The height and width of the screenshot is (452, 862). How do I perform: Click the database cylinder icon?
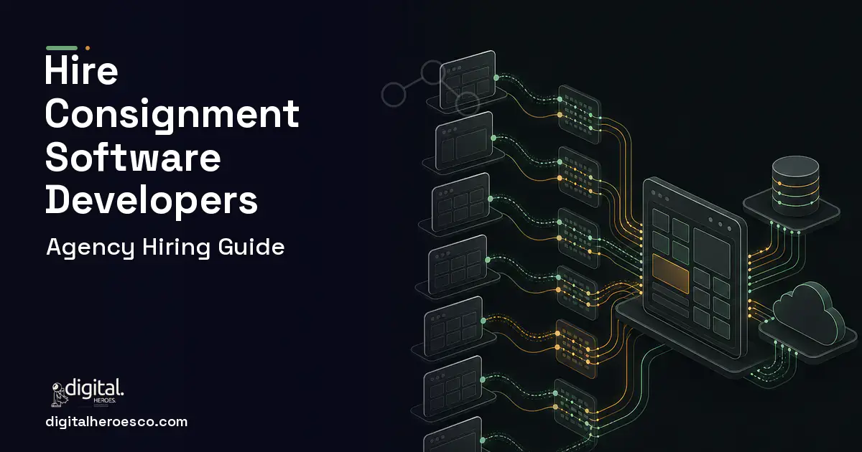pos(794,186)
